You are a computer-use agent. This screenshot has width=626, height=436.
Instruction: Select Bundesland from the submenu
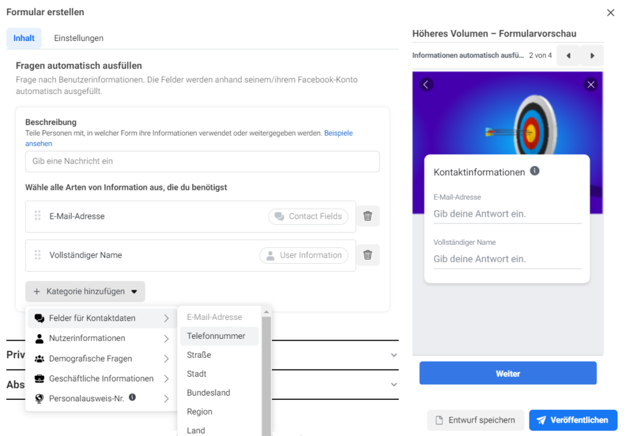click(219, 393)
